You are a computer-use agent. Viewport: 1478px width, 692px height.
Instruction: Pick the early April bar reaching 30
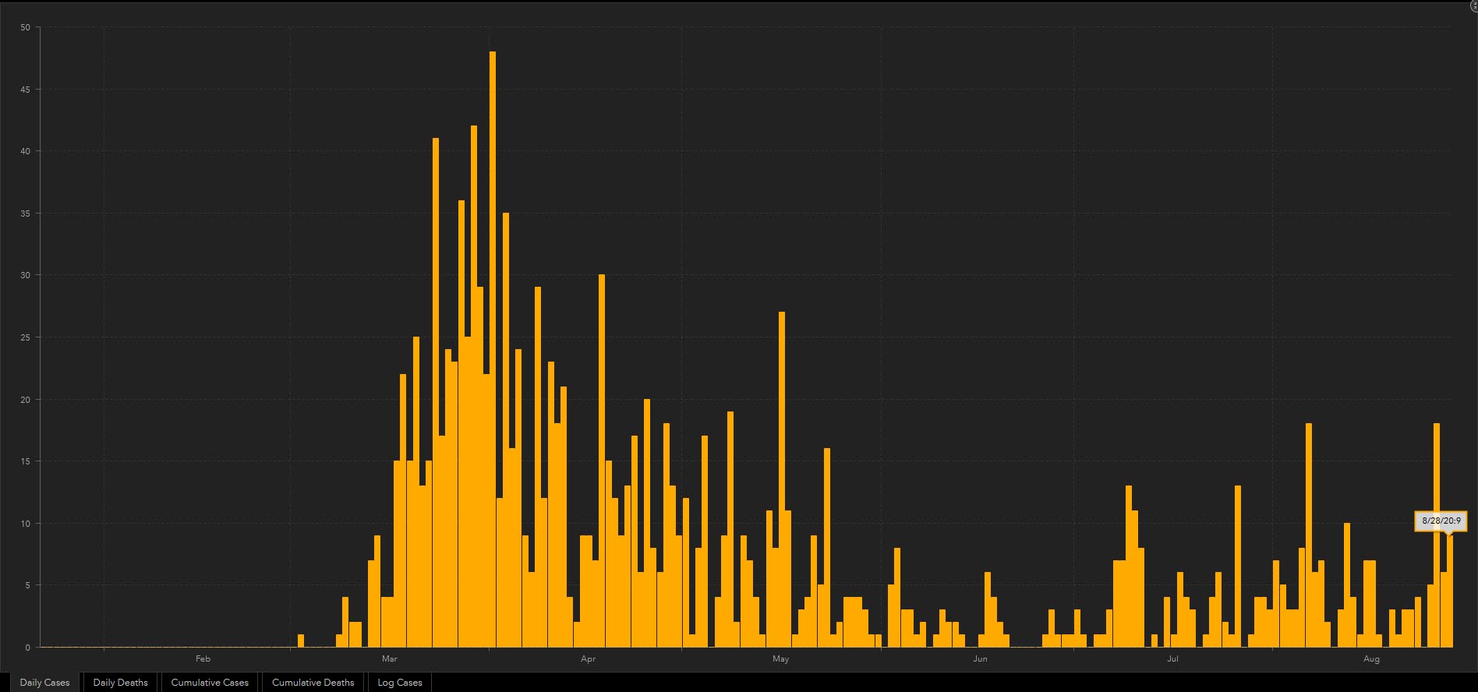coord(602,461)
